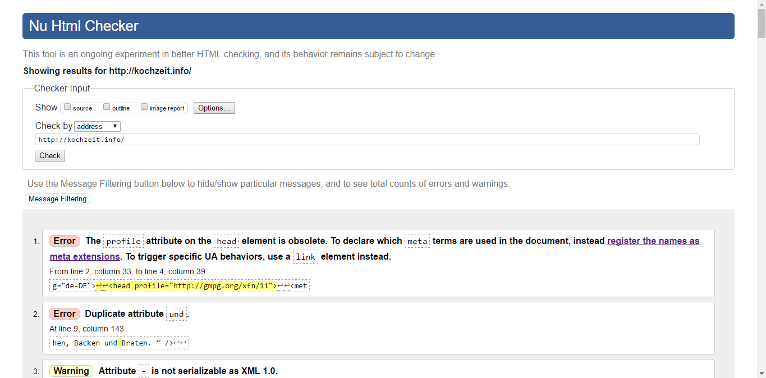Click the Nu Html Checker heading
The height and width of the screenshot is (378, 766).
point(84,26)
